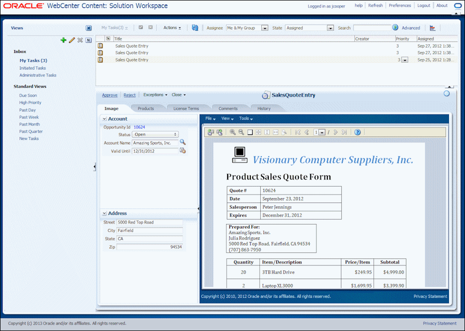Click the white square viewer icon
465x331 pixels.
(x=250, y=132)
